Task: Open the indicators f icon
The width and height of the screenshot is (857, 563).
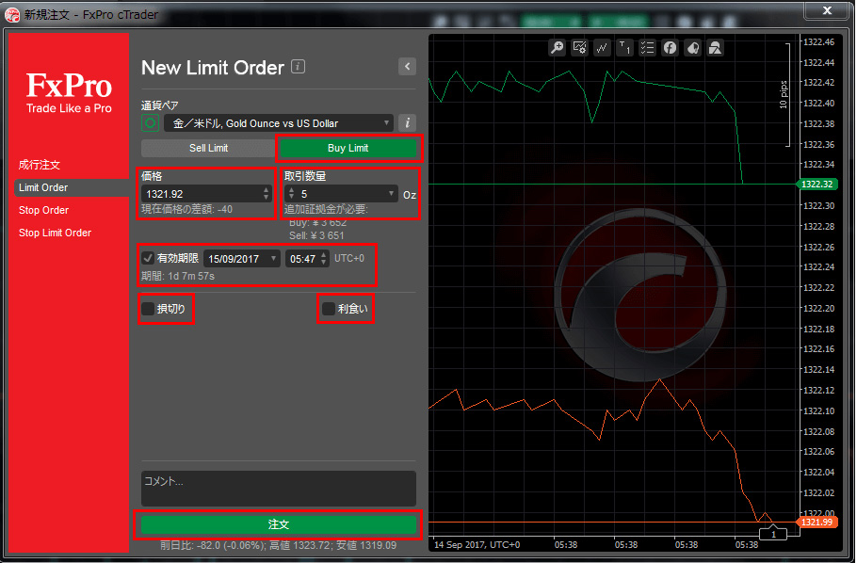Action: (x=670, y=48)
